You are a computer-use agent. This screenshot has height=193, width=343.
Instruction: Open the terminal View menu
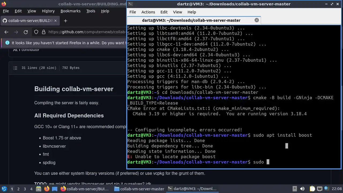tap(177, 12)
